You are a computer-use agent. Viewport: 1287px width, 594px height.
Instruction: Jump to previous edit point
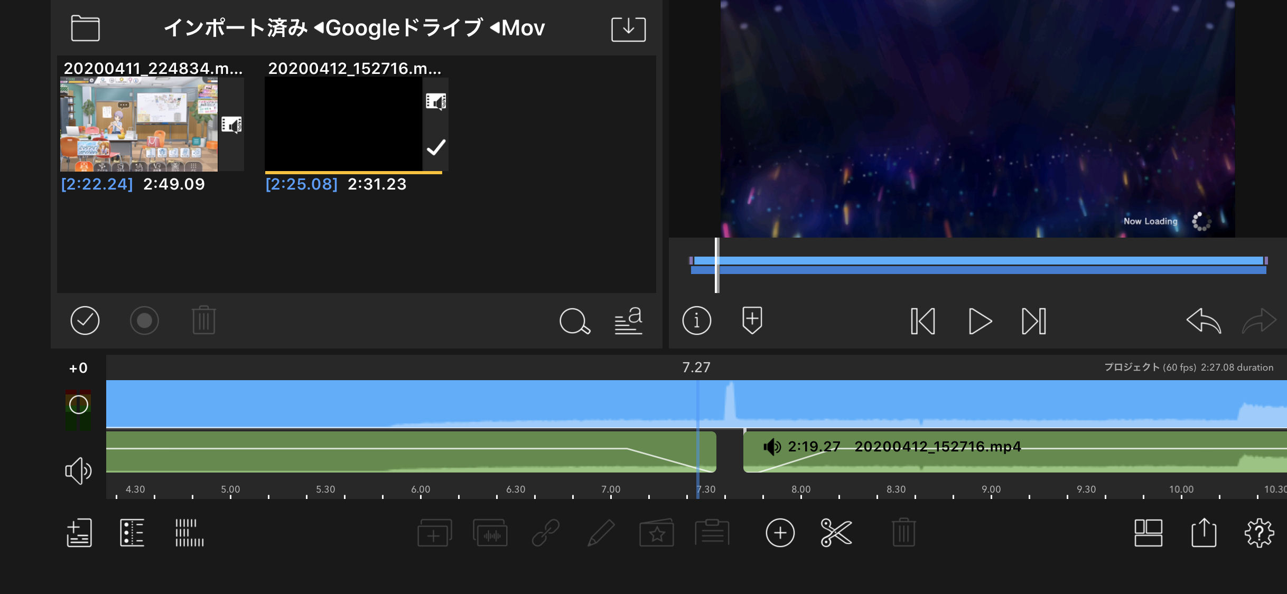tap(923, 321)
